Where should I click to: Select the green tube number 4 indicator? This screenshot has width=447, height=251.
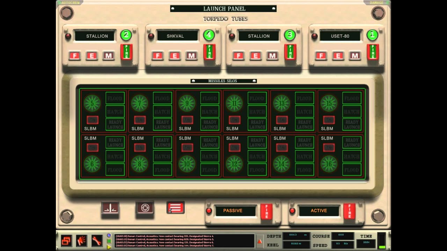pyautogui.click(x=209, y=35)
